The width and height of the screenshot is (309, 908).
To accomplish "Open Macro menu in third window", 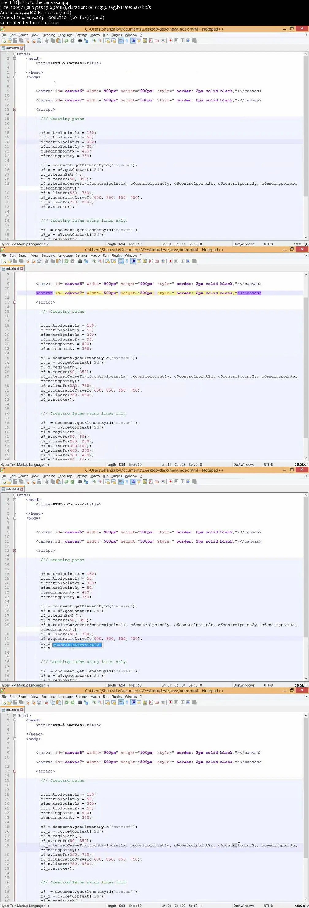I will point(95,476).
